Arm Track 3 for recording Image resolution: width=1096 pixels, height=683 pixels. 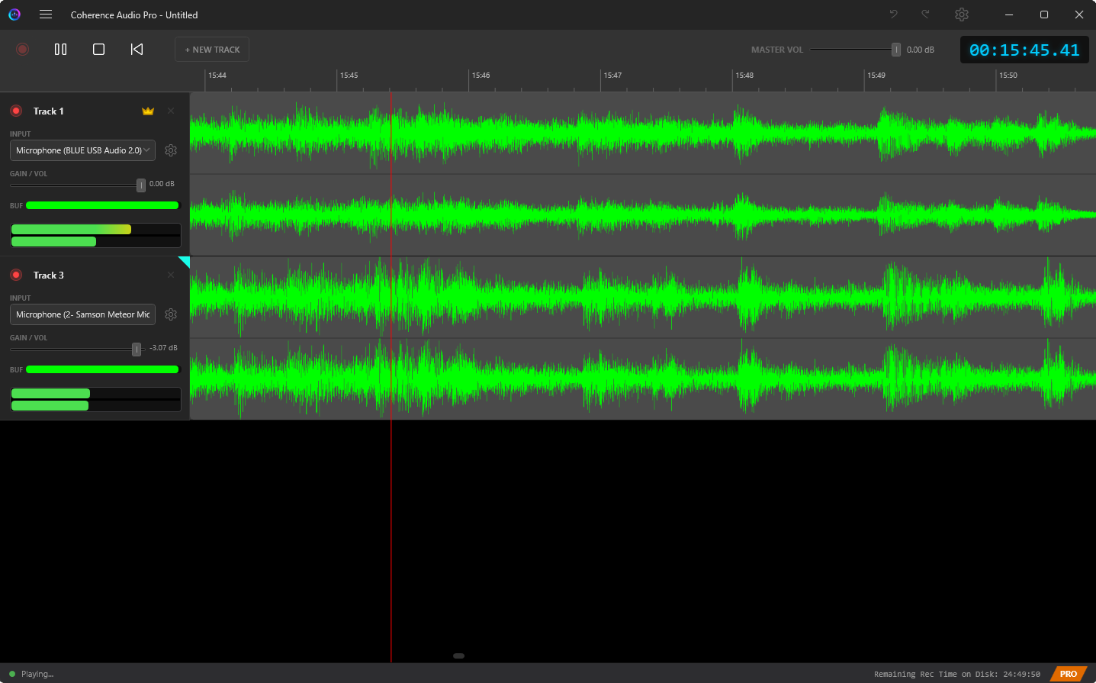[16, 275]
